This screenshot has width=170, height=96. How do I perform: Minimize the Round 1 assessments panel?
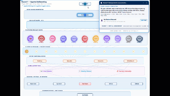pos(143,3)
